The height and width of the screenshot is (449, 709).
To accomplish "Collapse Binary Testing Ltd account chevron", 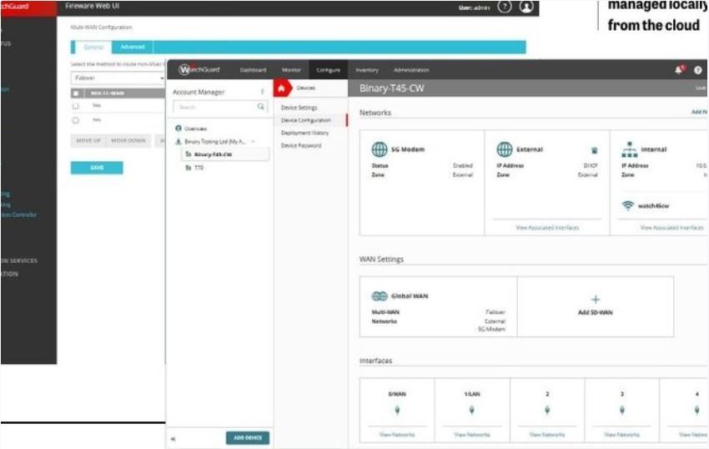I will coord(254,142).
